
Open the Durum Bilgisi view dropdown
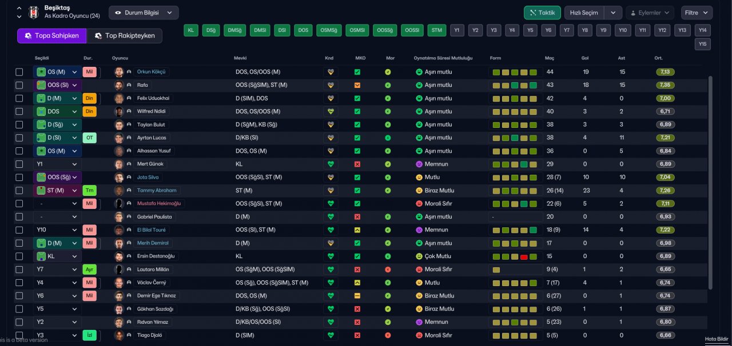144,13
